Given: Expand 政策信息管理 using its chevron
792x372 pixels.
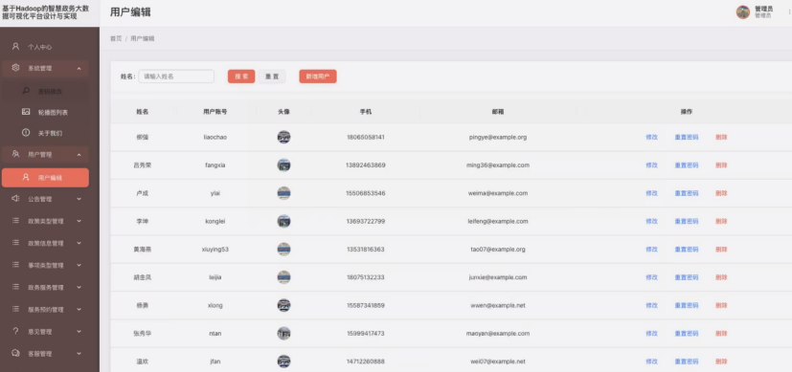Looking at the screenshot, I should [79, 243].
